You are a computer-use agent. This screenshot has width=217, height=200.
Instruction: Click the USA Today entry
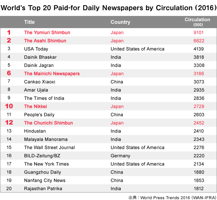36,49
